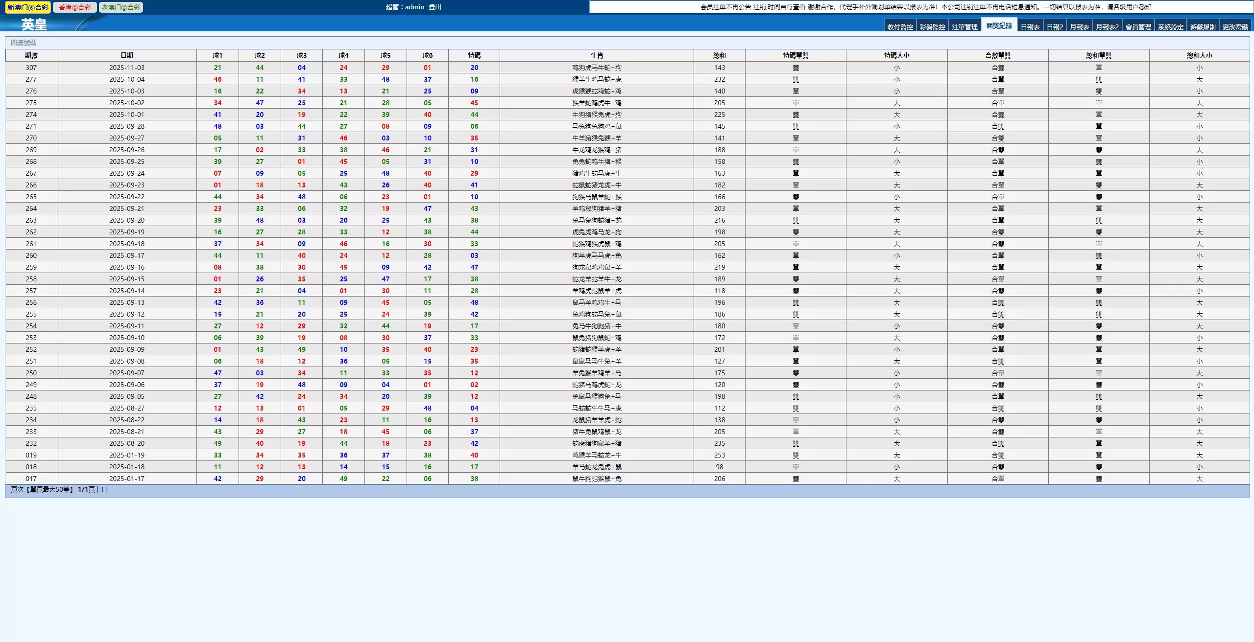Viewport: 1254px width, 642px height.
Task: Switch to 老澳门六合彩 lottery button
Action: tap(121, 7)
